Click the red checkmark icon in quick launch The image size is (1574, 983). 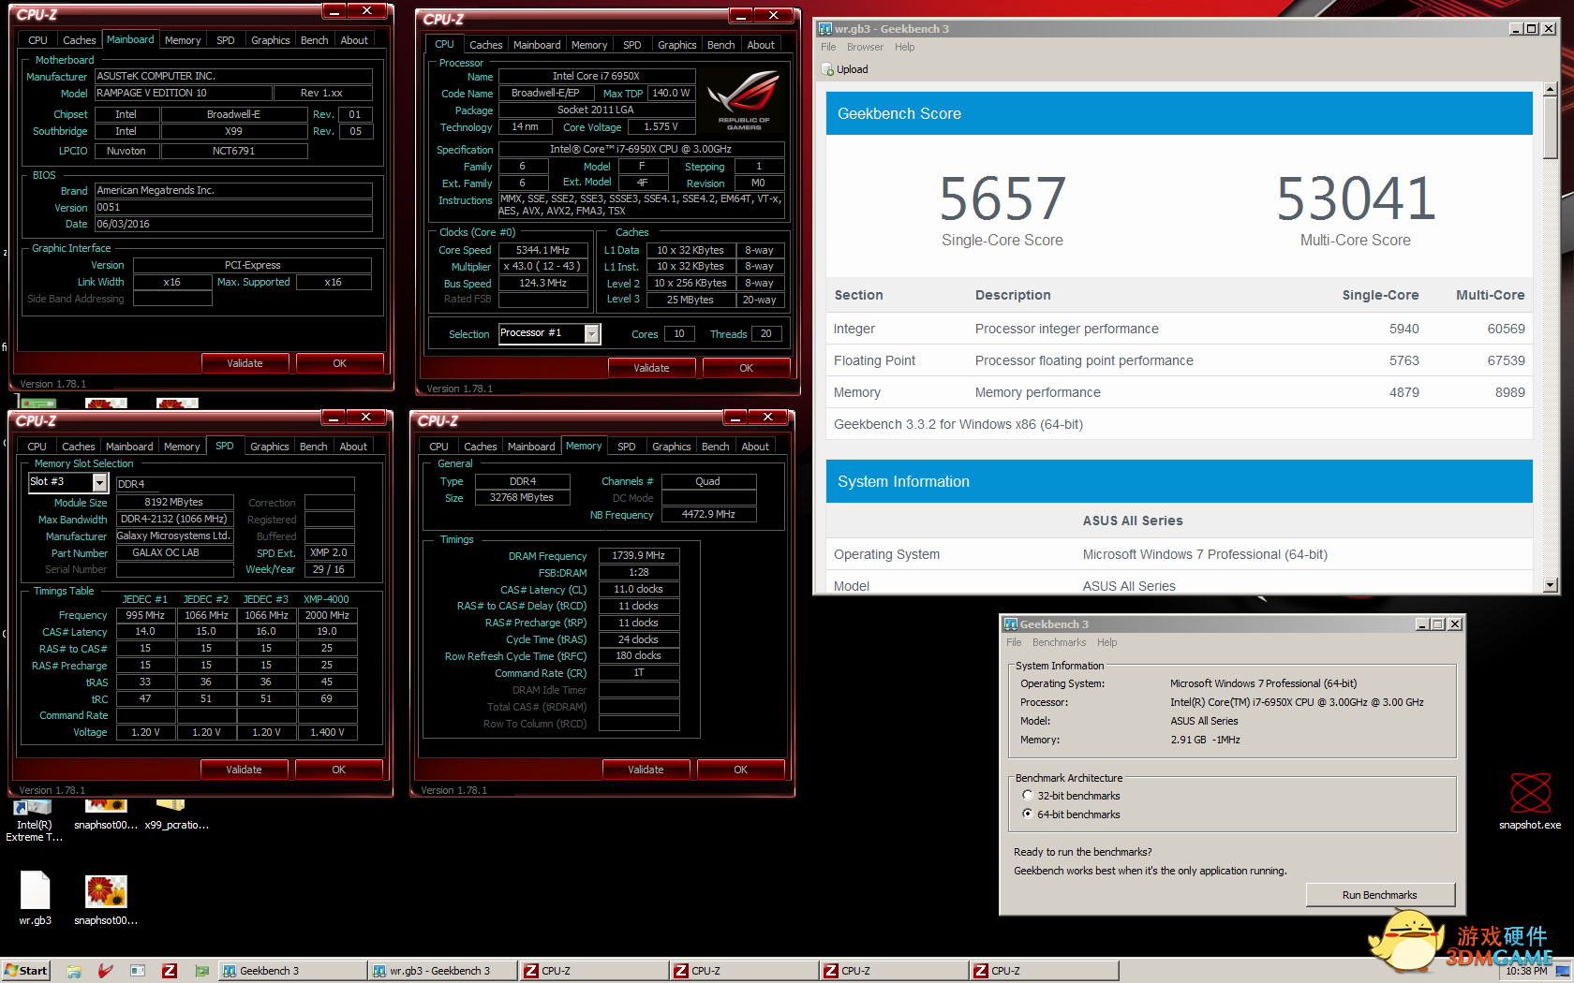coord(106,971)
